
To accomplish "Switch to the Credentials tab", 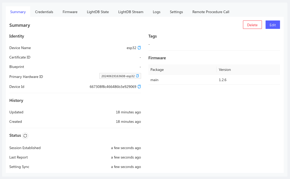I will [x=44, y=12].
